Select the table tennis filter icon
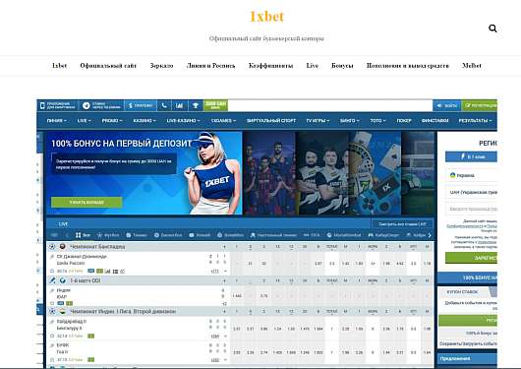The height and width of the screenshot is (369, 521). pos(253,235)
